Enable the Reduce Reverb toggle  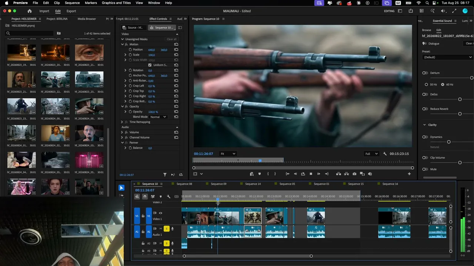pos(425,109)
